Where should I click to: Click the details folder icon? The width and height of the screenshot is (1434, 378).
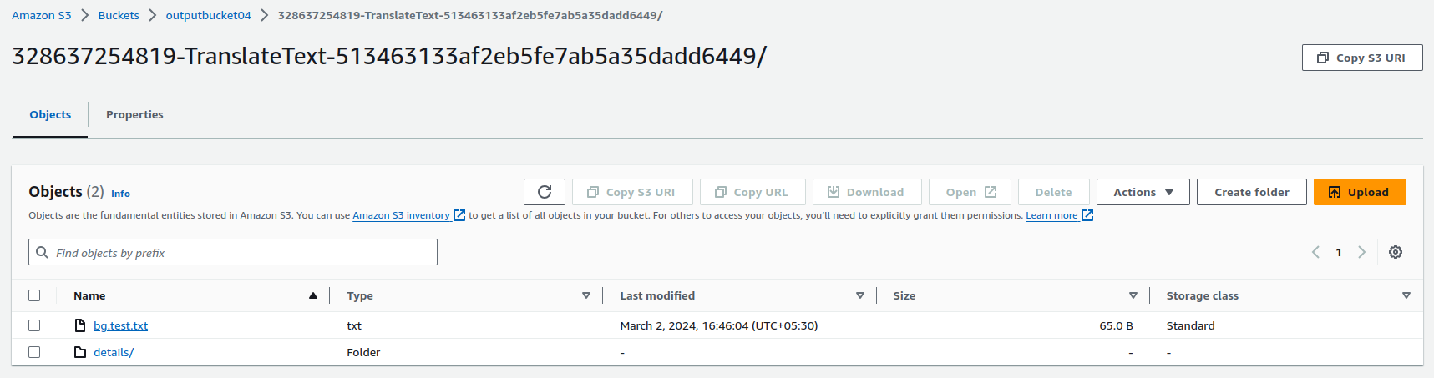click(x=80, y=352)
